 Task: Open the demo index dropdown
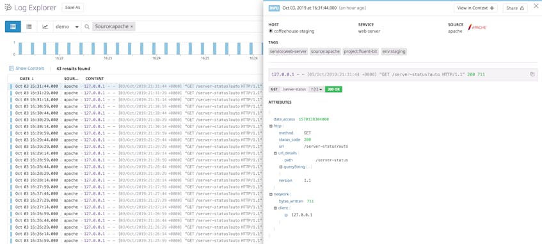coord(67,27)
